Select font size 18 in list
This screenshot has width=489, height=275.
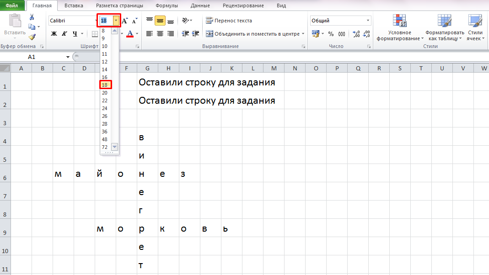pyautogui.click(x=105, y=85)
